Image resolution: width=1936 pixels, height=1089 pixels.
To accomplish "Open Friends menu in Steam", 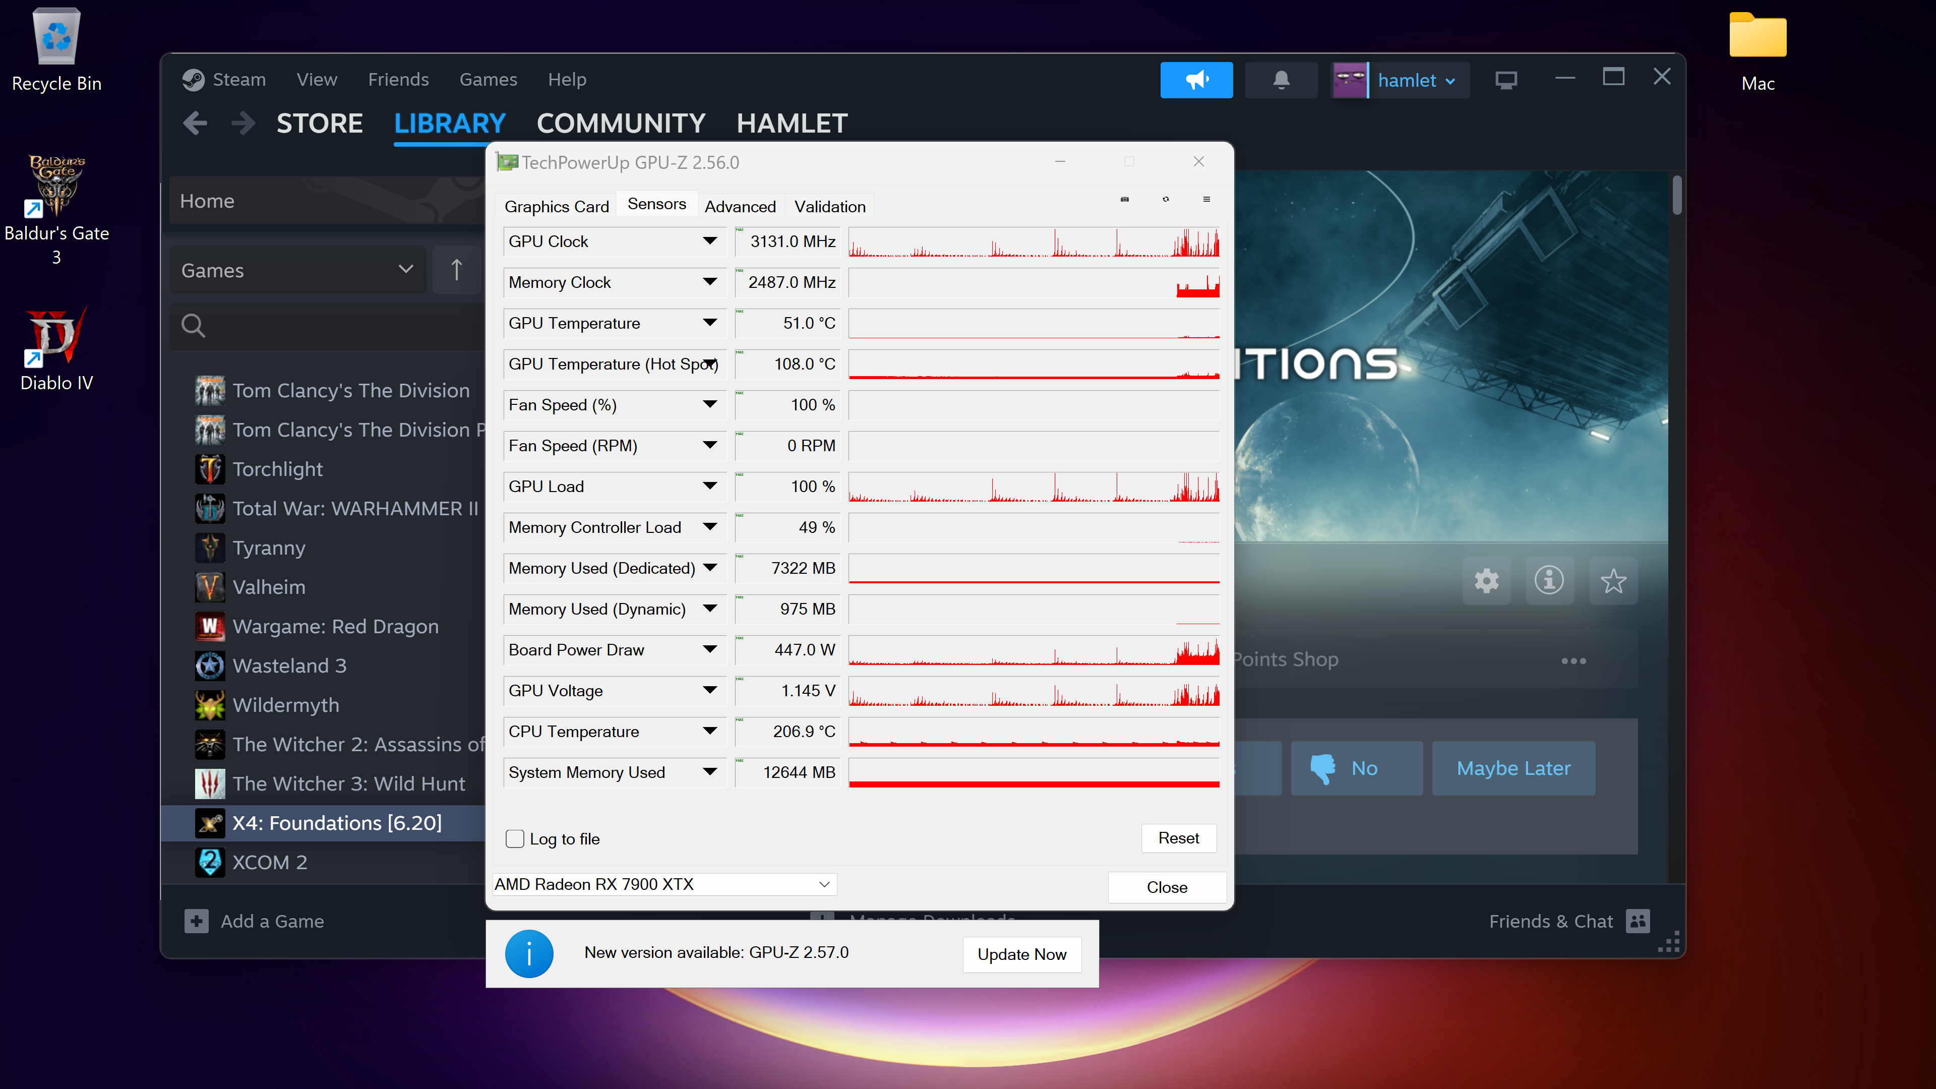I will click(x=398, y=79).
